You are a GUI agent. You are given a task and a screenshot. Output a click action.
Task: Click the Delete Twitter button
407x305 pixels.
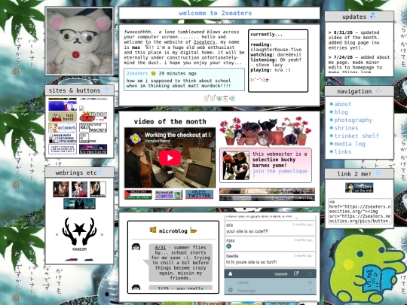199,194
